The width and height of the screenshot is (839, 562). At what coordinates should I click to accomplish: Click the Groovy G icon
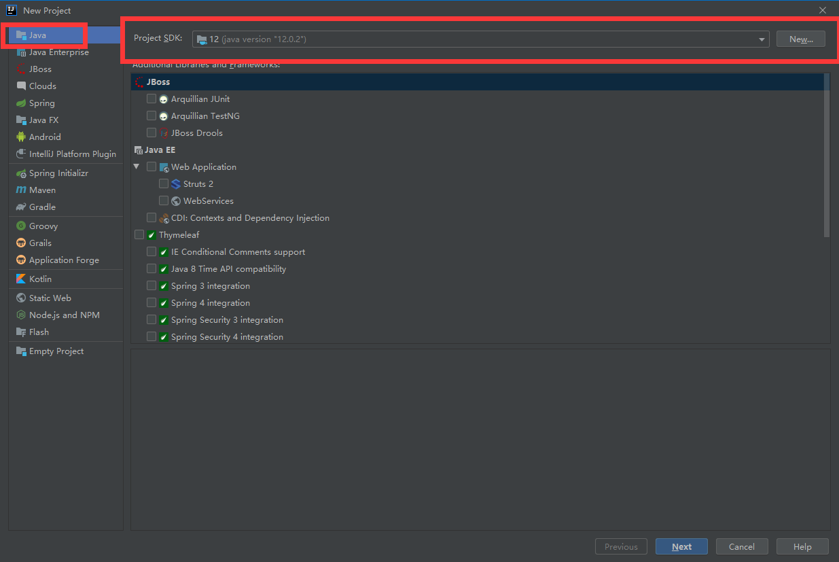click(21, 226)
